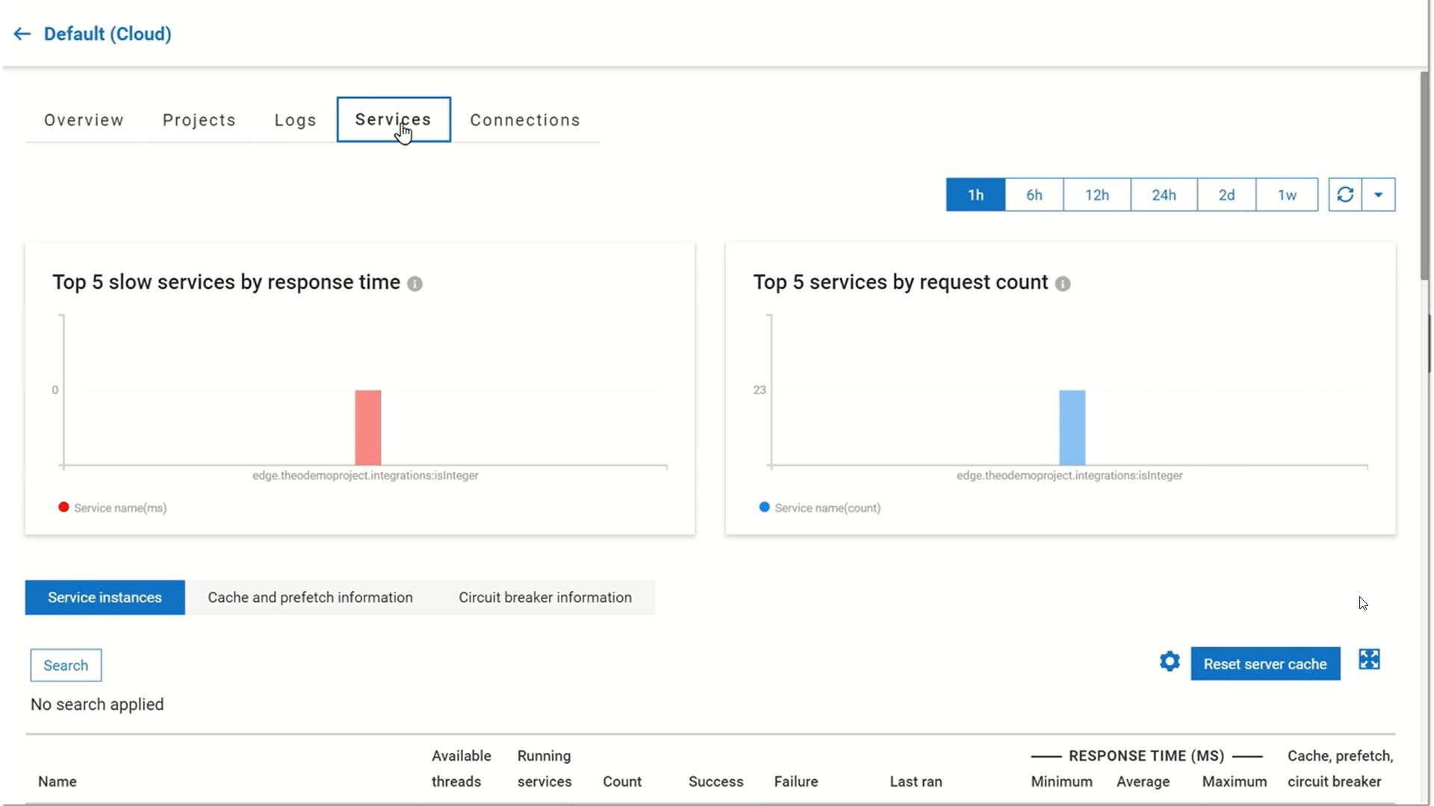The width and height of the screenshot is (1434, 806).
Task: Click the Search button
Action: (x=65, y=665)
